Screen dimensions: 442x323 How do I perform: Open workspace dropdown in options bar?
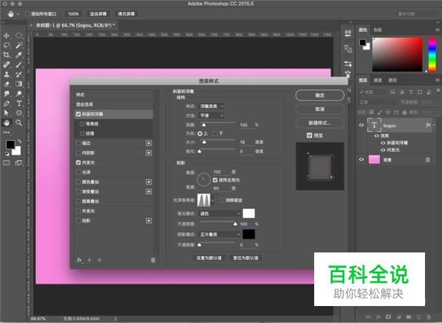pos(417,14)
